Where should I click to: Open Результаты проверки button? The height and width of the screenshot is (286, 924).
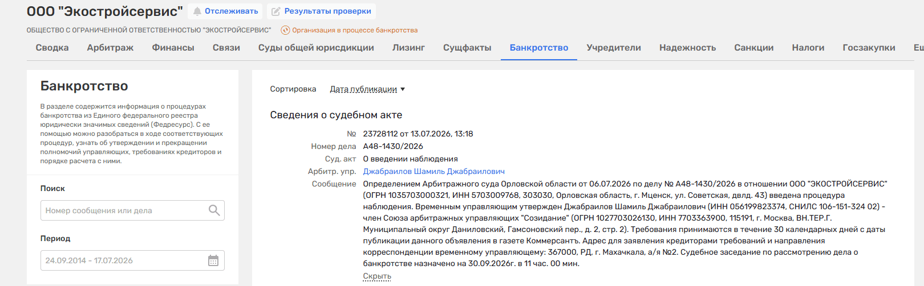(x=321, y=11)
